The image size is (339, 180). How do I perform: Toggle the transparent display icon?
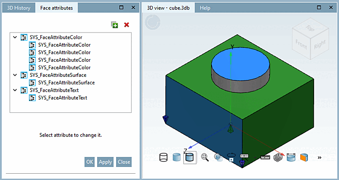pyautogui.click(x=218, y=157)
